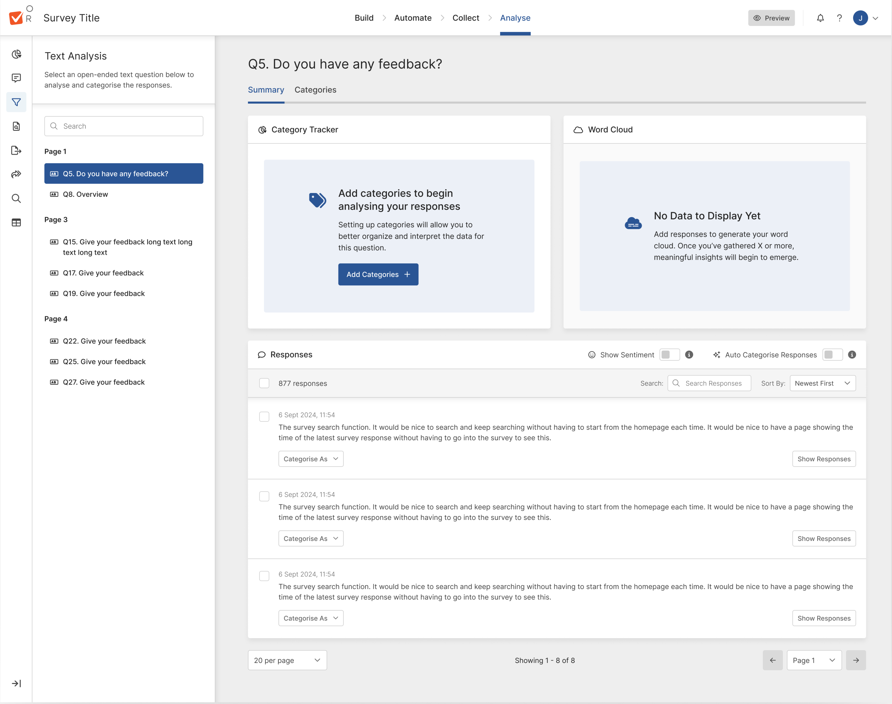Click Show Responses on first response

point(824,459)
